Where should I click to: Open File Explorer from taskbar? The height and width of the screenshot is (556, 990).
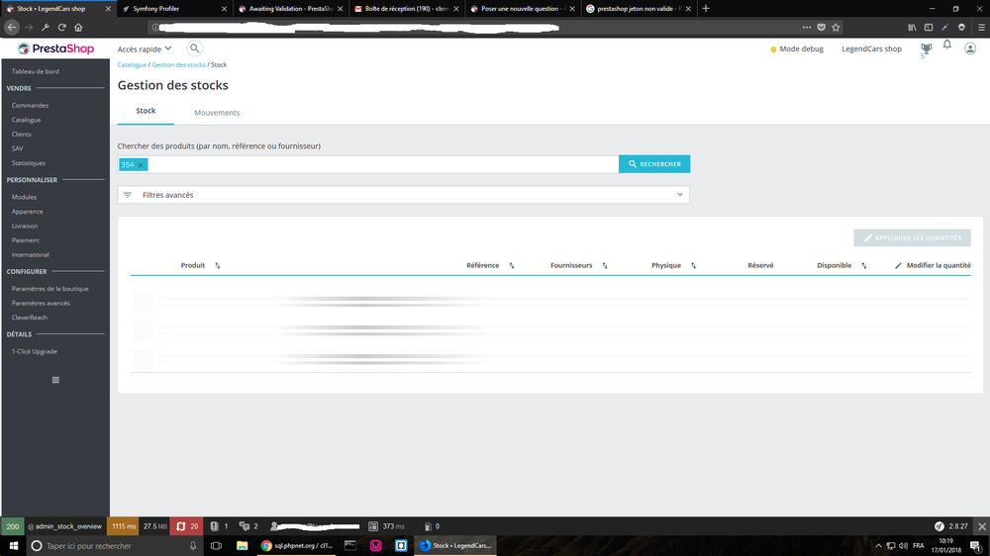point(242,546)
